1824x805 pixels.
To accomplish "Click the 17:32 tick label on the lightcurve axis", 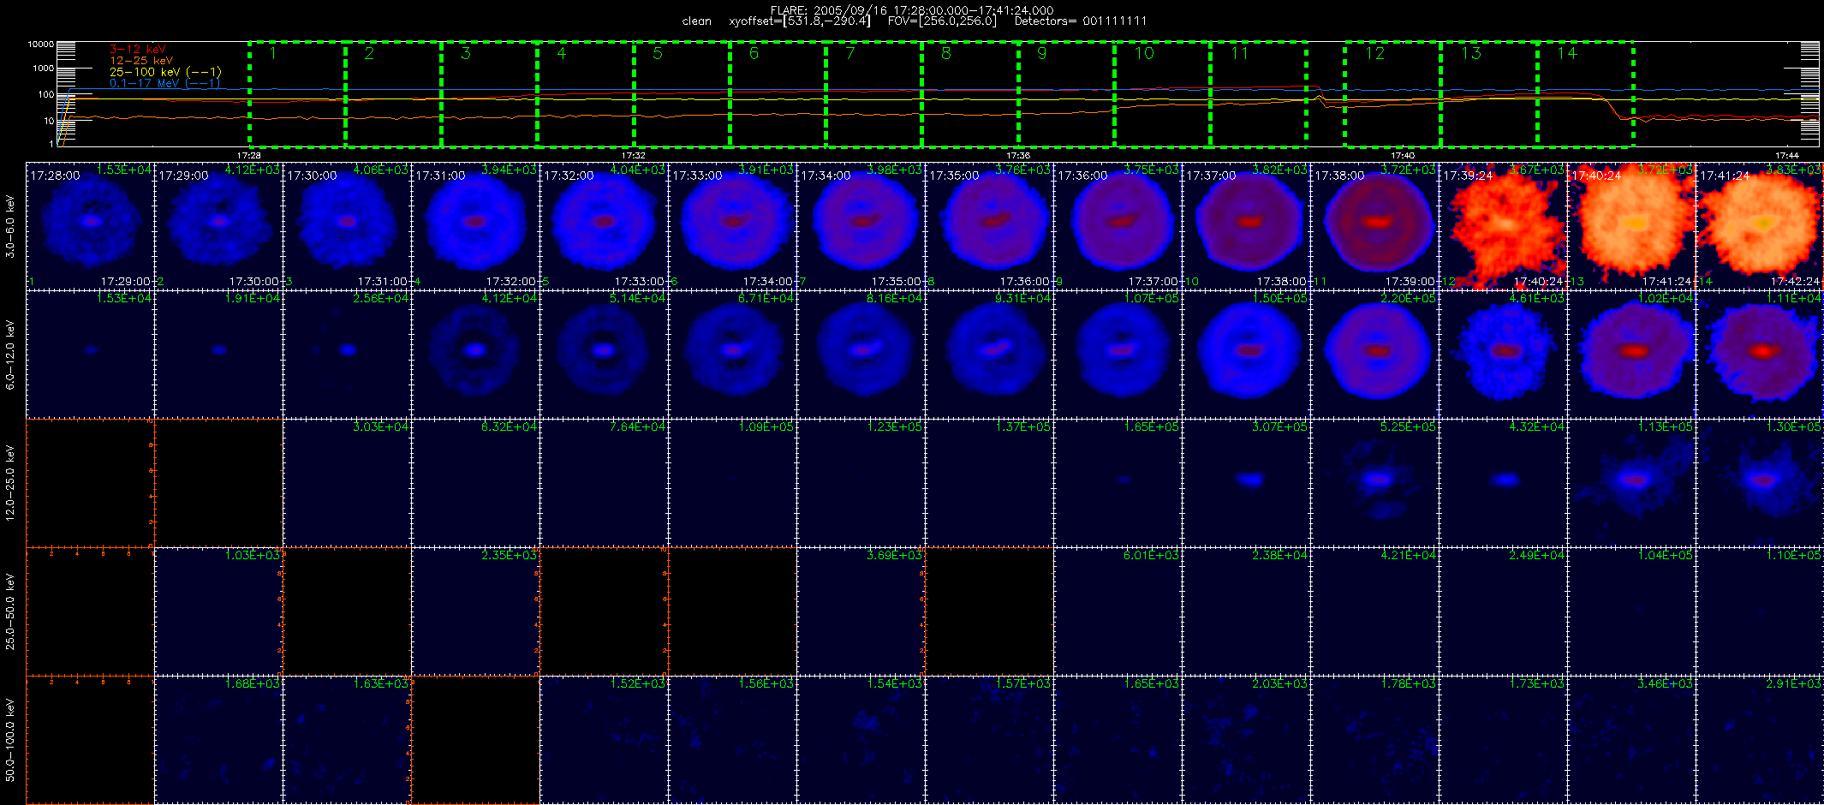I will click(x=634, y=155).
